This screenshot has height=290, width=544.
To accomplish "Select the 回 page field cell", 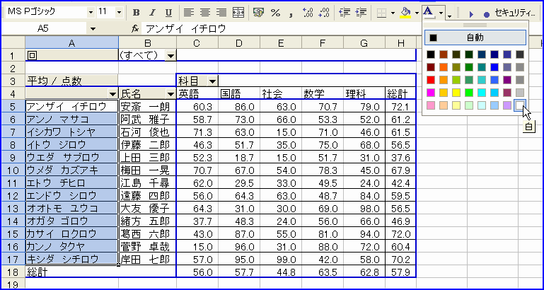I will point(72,55).
